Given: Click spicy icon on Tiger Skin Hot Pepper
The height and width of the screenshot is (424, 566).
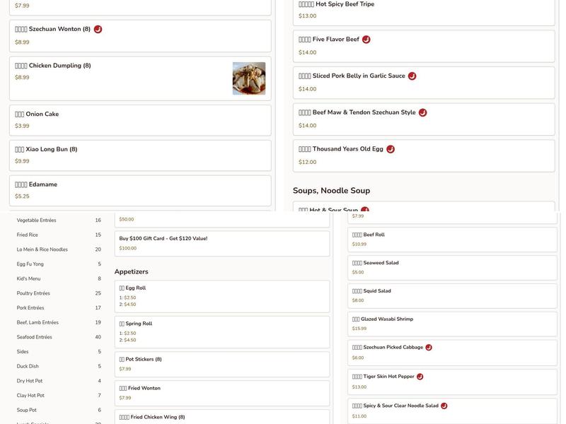Looking at the screenshot, I should pyautogui.click(x=420, y=377).
